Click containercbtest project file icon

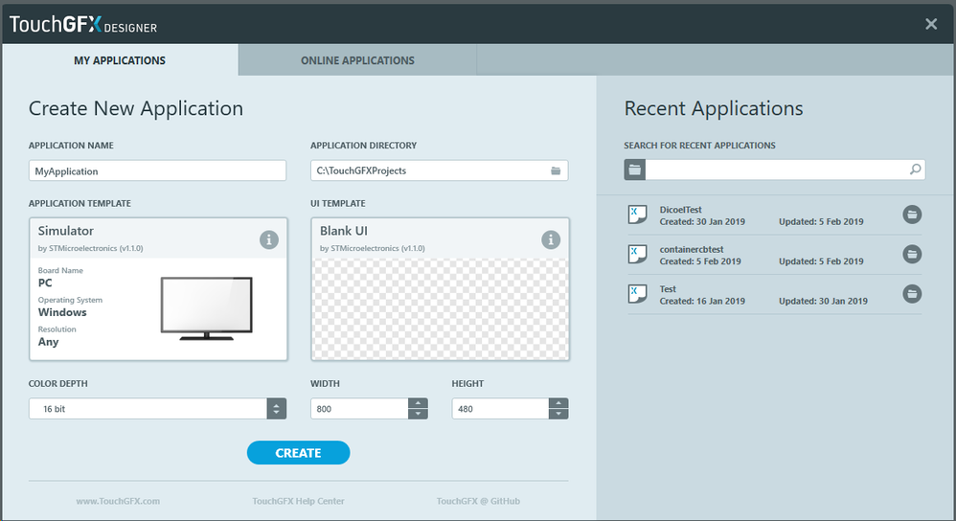[637, 254]
